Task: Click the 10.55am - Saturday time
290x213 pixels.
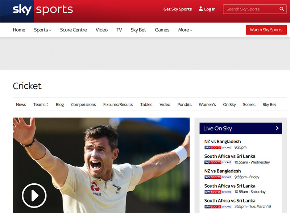Action: [x=250, y=192]
